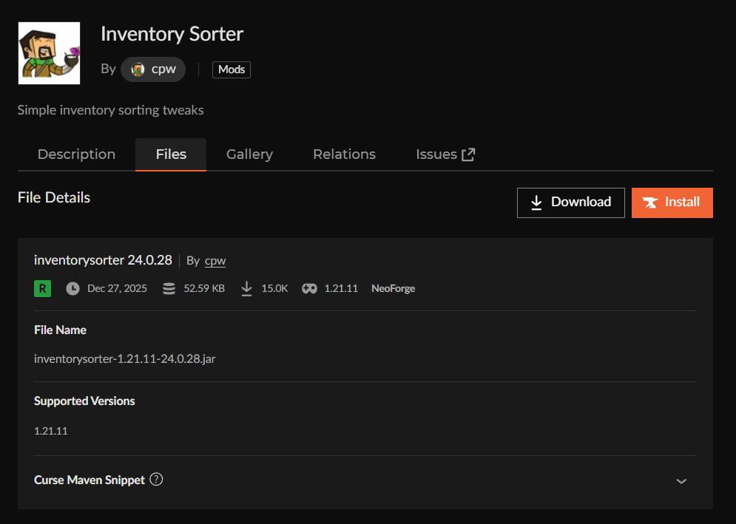Expand the Curse Maven Snippet section chevron

pos(681,480)
